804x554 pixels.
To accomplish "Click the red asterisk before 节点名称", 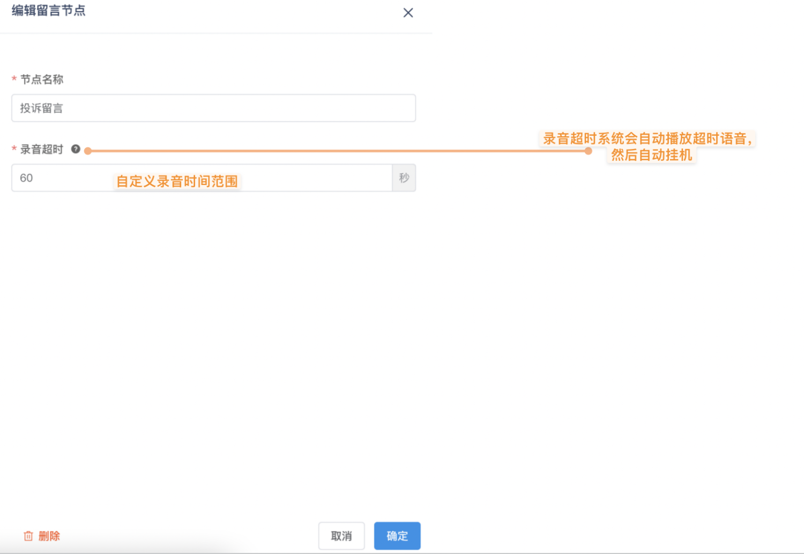I will point(14,79).
